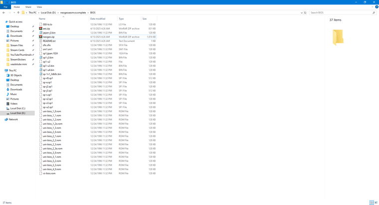Viewport: 379px width, 205px height.
Task: Sort files by Date modified column
Action: click(x=98, y=19)
